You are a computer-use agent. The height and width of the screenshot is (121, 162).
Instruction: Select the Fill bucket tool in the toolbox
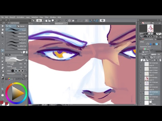pyautogui.click(x=2, y=75)
